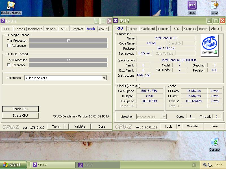
Task: Click the system tray network icon
Action: (x=210, y=165)
